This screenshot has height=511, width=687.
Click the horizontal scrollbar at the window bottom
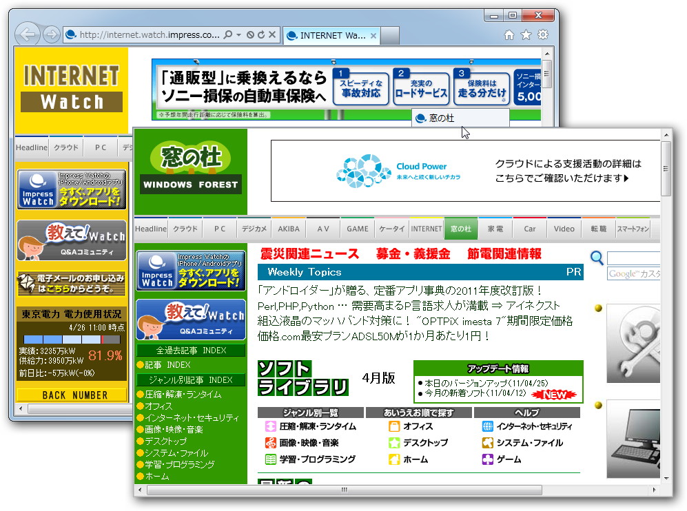click(345, 491)
